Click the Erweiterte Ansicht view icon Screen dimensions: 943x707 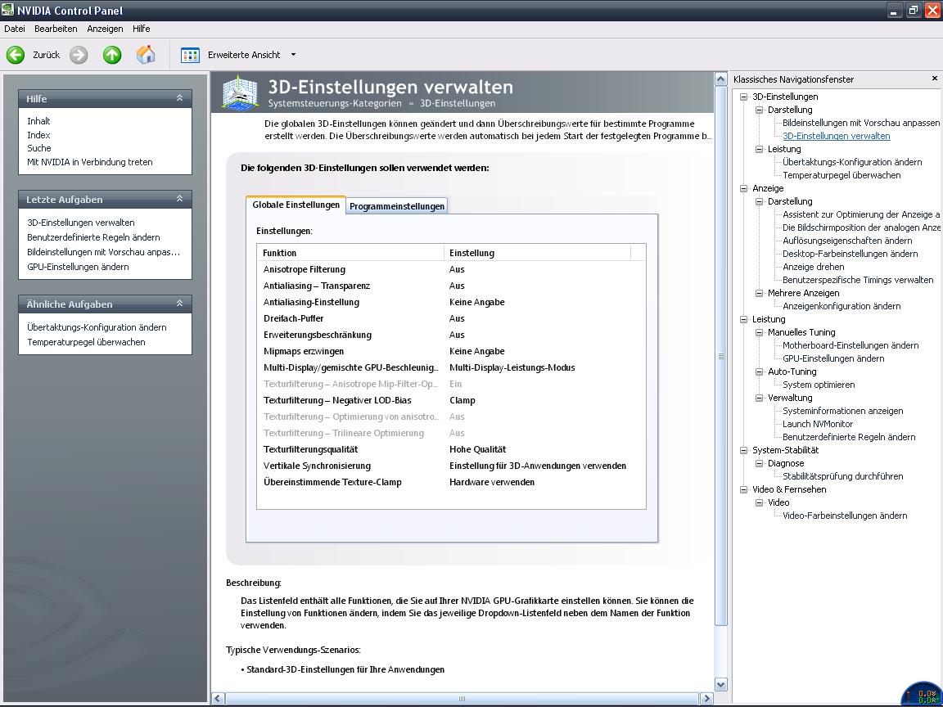tap(190, 55)
